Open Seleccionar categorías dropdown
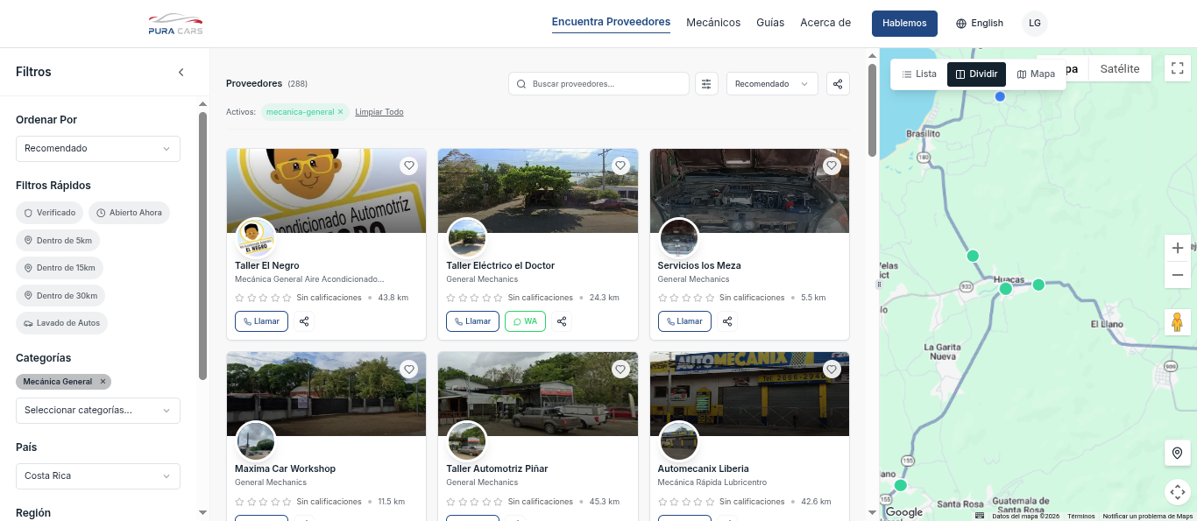This screenshot has width=1197, height=521. point(98,411)
